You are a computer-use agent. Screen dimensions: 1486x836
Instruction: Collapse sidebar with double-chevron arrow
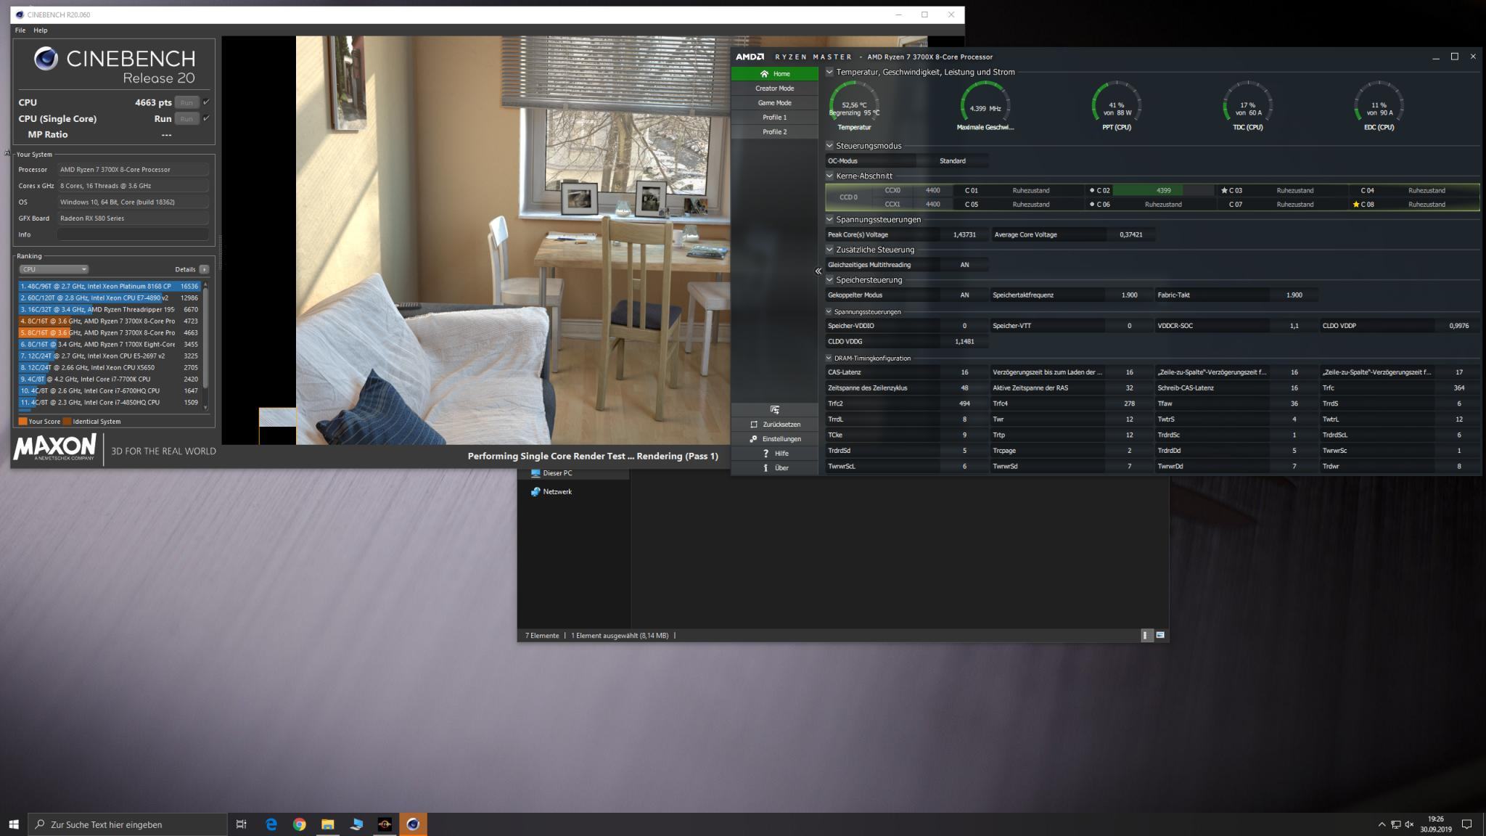(818, 271)
